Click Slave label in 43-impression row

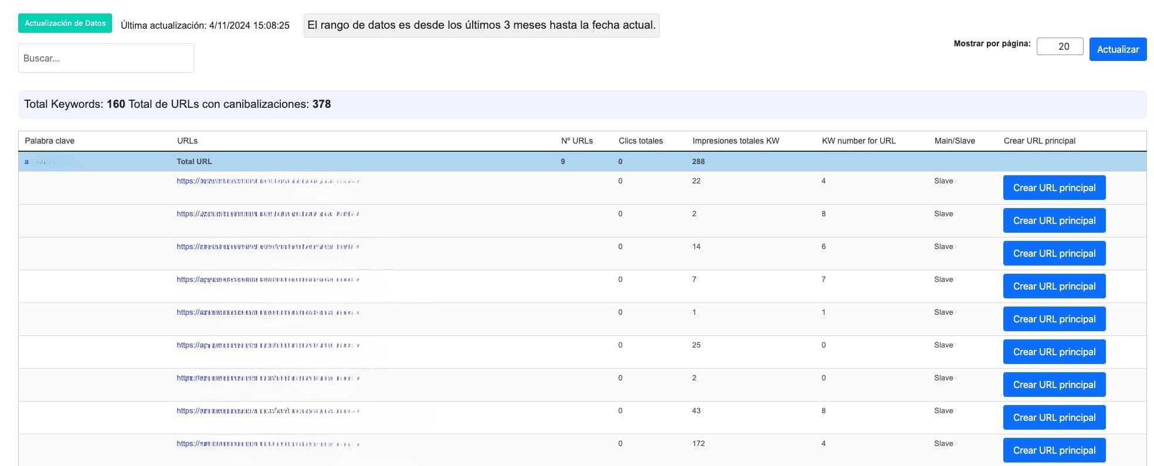pyautogui.click(x=943, y=411)
